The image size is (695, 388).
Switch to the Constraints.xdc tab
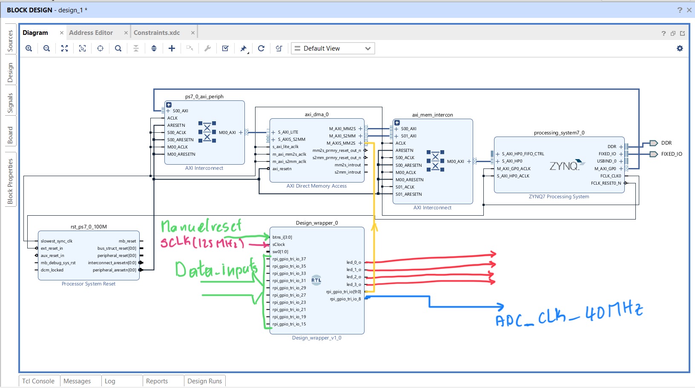pos(157,33)
